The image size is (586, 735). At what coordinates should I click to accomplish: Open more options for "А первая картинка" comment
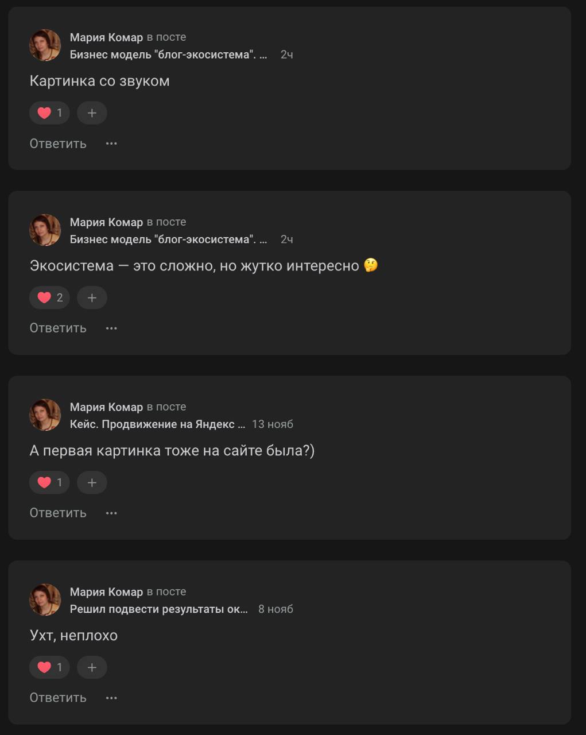point(112,512)
